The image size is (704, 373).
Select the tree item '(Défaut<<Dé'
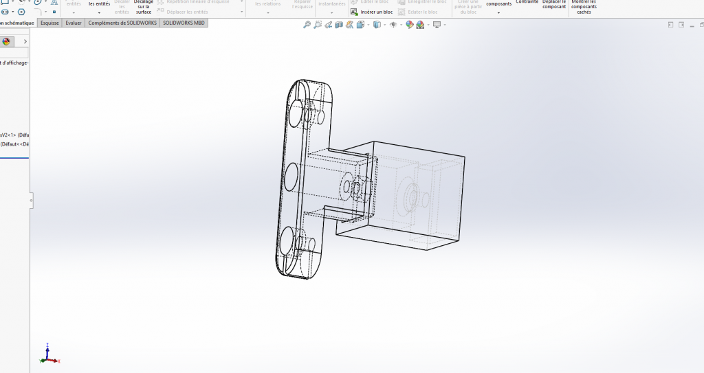point(15,144)
